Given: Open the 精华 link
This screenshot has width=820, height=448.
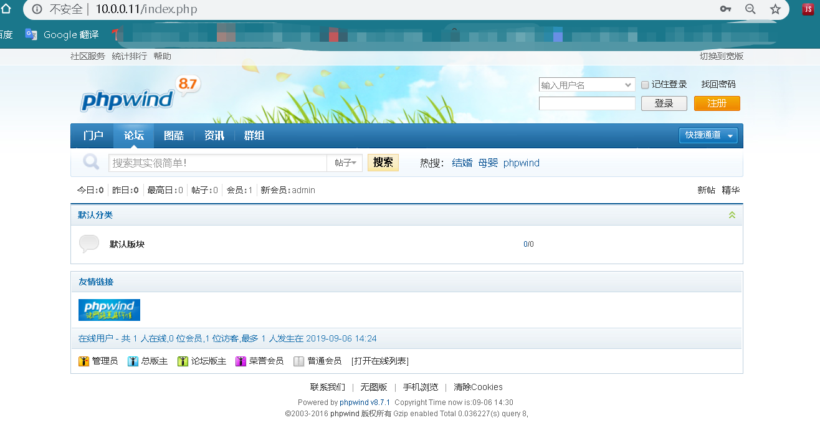Looking at the screenshot, I should point(731,190).
